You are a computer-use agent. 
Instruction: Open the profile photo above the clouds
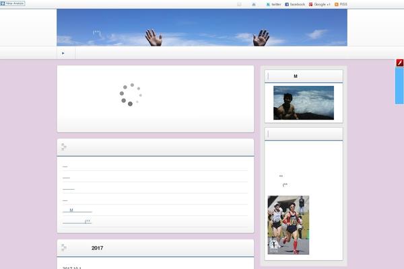(304, 103)
